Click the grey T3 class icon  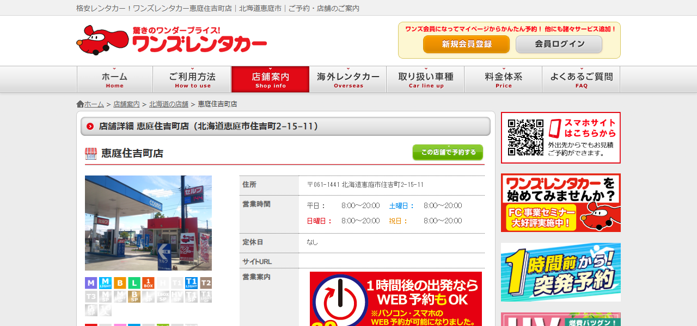[x=91, y=297]
